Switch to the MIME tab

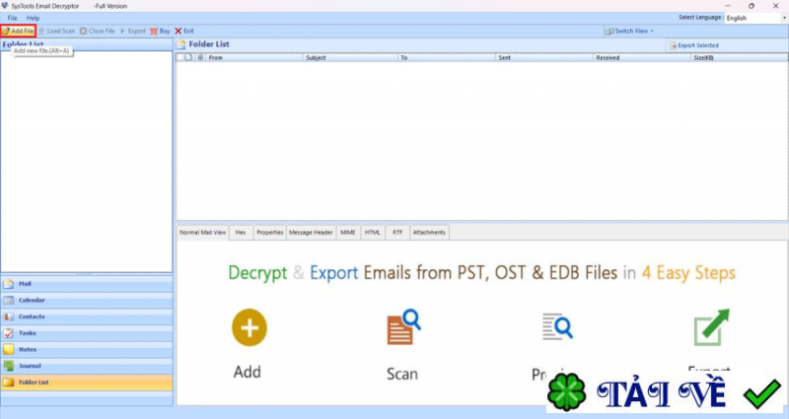[x=348, y=233]
